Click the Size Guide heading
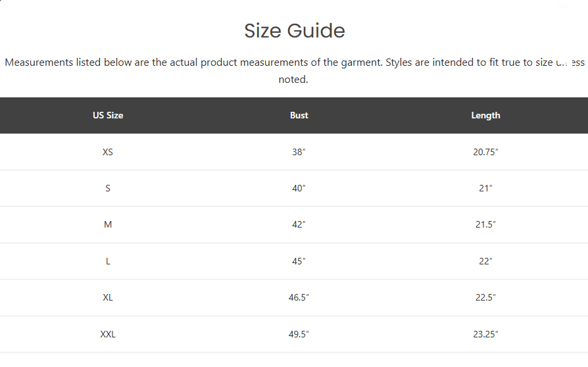588x367 pixels. 295,31
